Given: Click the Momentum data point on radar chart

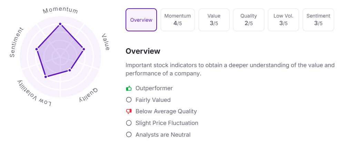Looking at the screenshot, I should (x=60, y=24).
